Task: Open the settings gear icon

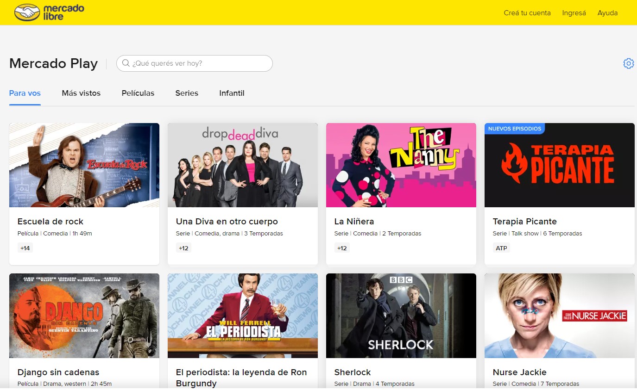Action: 628,63
